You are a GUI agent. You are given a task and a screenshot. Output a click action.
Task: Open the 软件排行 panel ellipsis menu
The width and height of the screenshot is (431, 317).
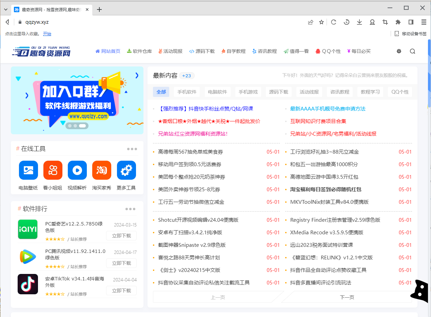[x=130, y=209]
